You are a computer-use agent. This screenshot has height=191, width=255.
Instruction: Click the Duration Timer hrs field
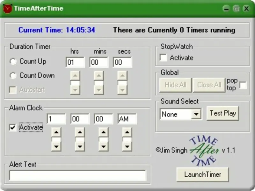(75, 62)
